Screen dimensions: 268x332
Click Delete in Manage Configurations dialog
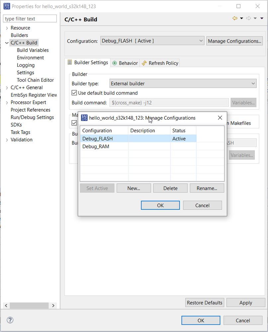(x=170, y=188)
